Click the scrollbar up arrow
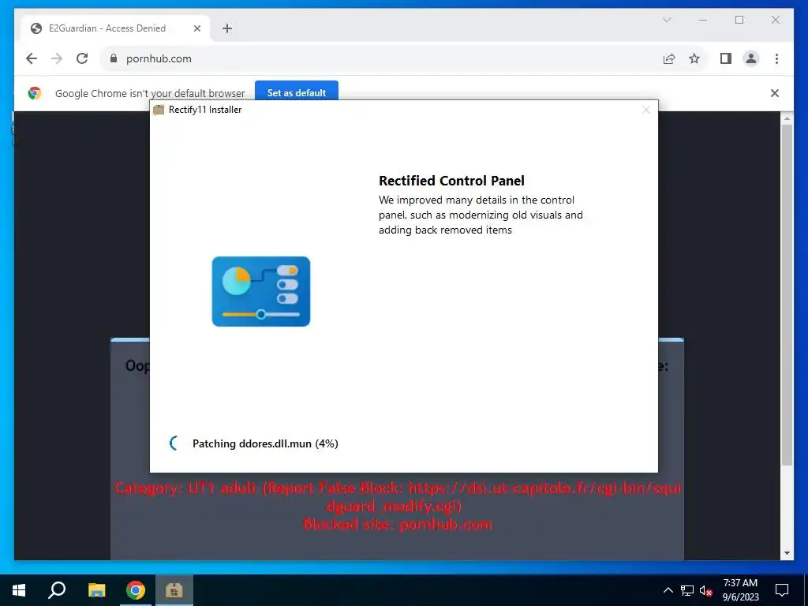808x606 pixels. (x=787, y=118)
